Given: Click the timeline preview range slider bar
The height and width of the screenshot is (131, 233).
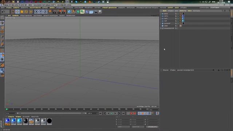Looking at the screenshot, I should click(x=51, y=113).
